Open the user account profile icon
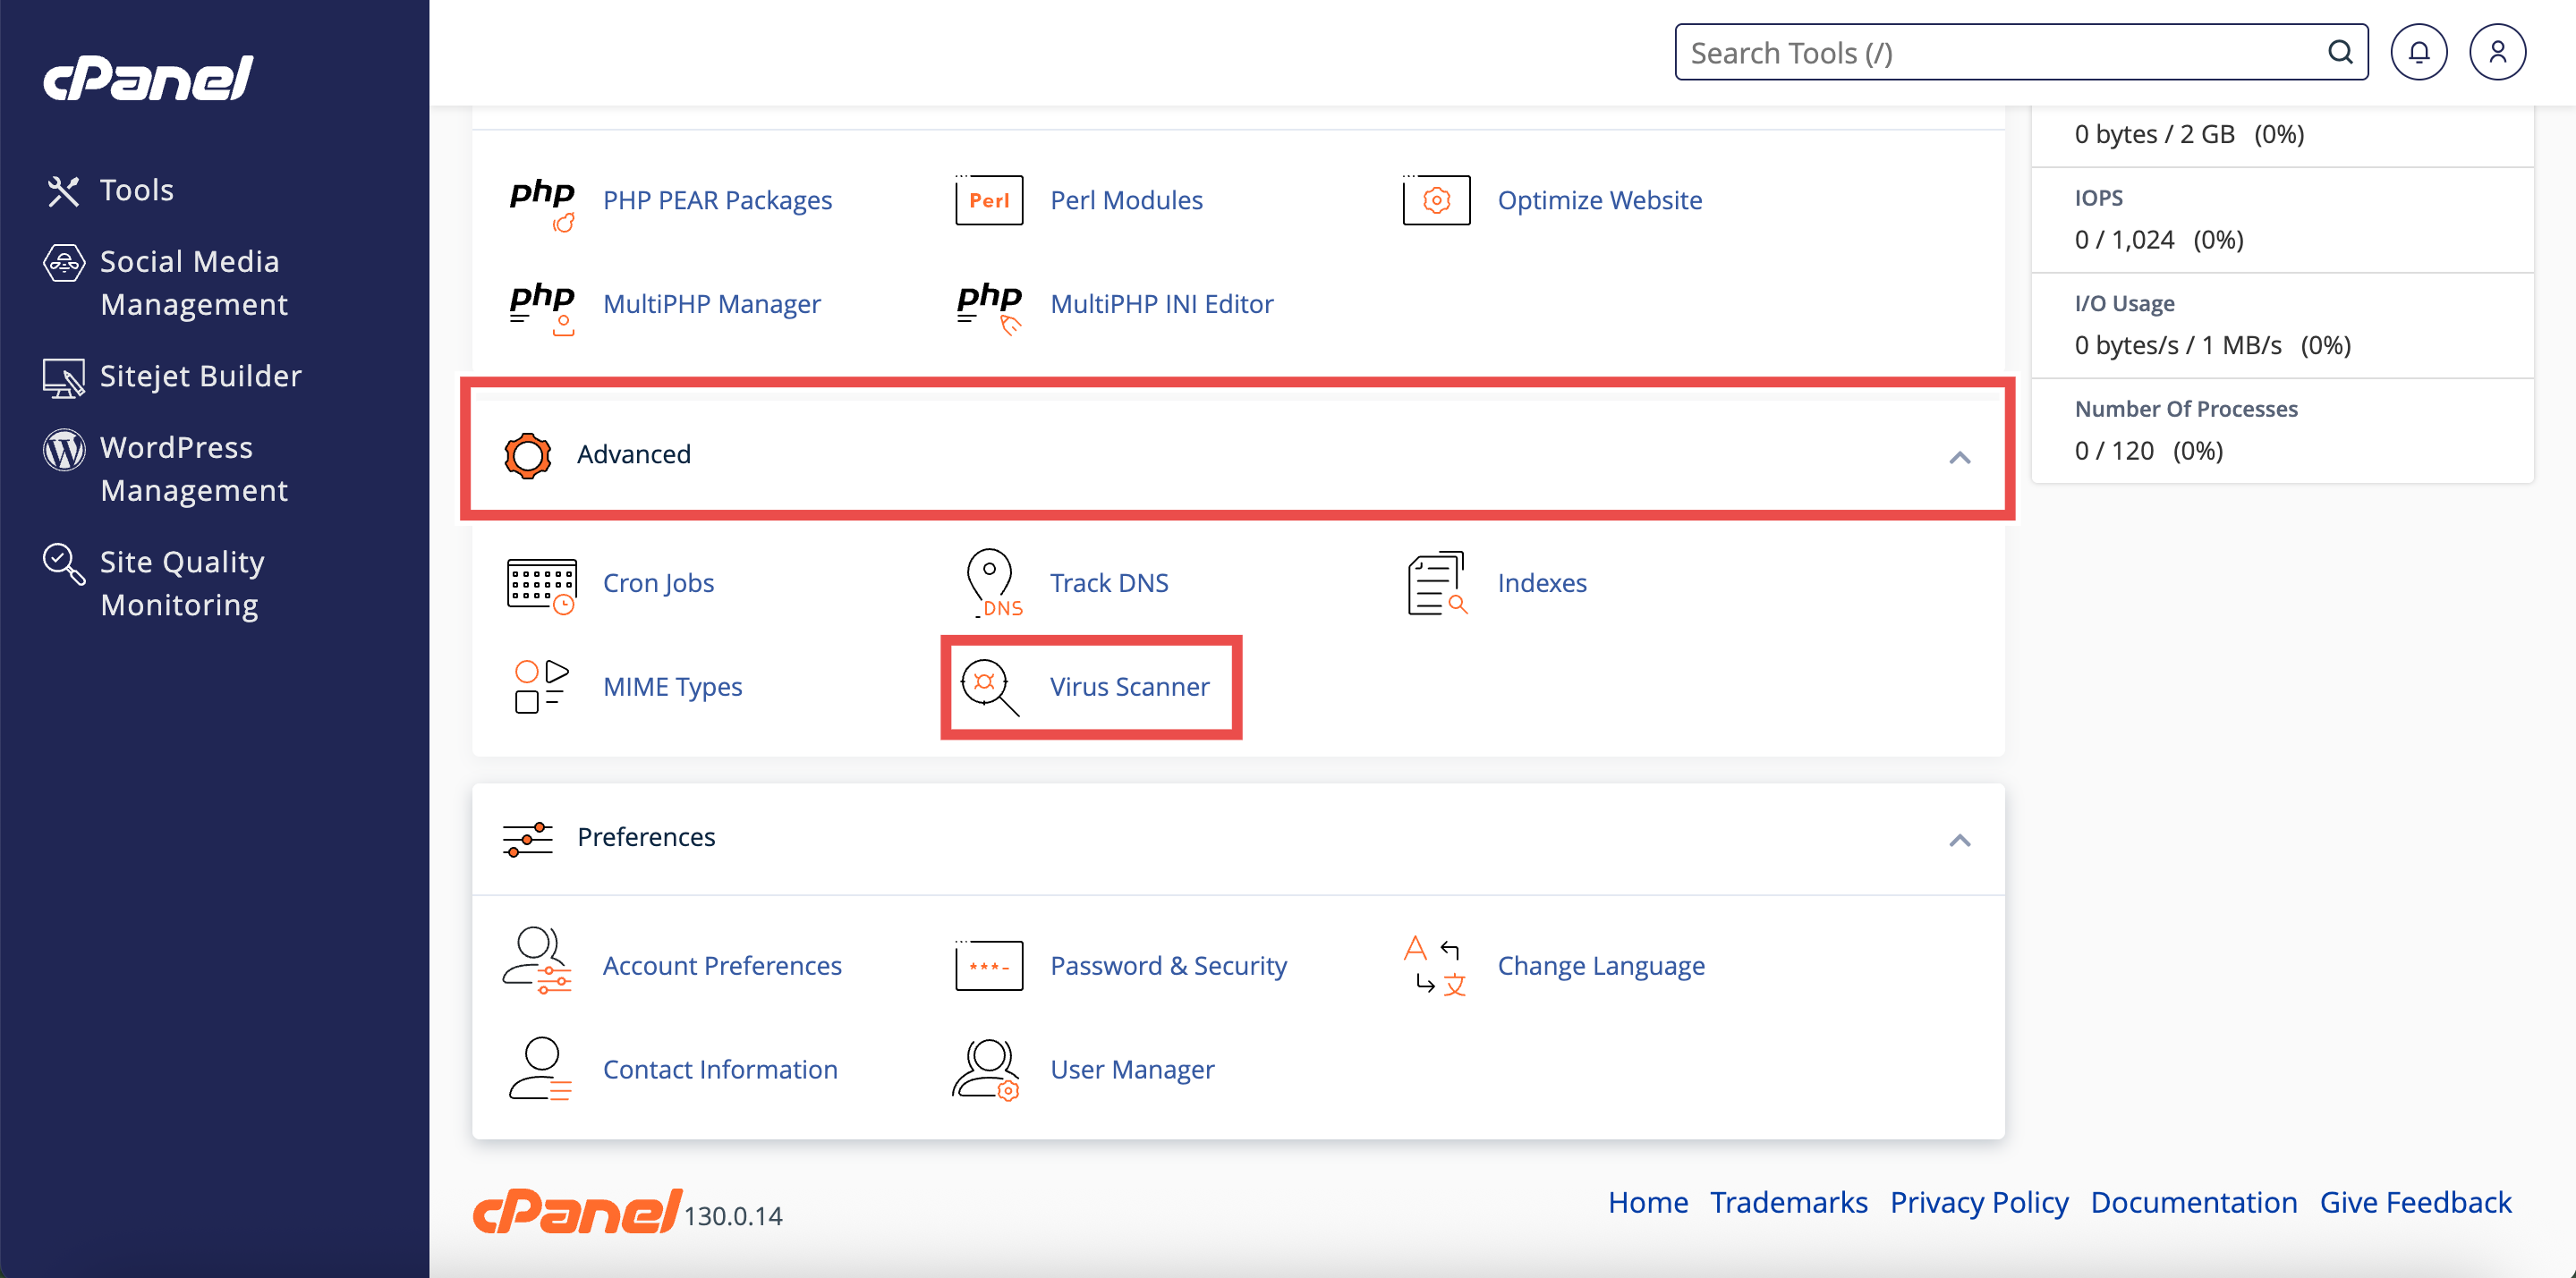 2497,52
